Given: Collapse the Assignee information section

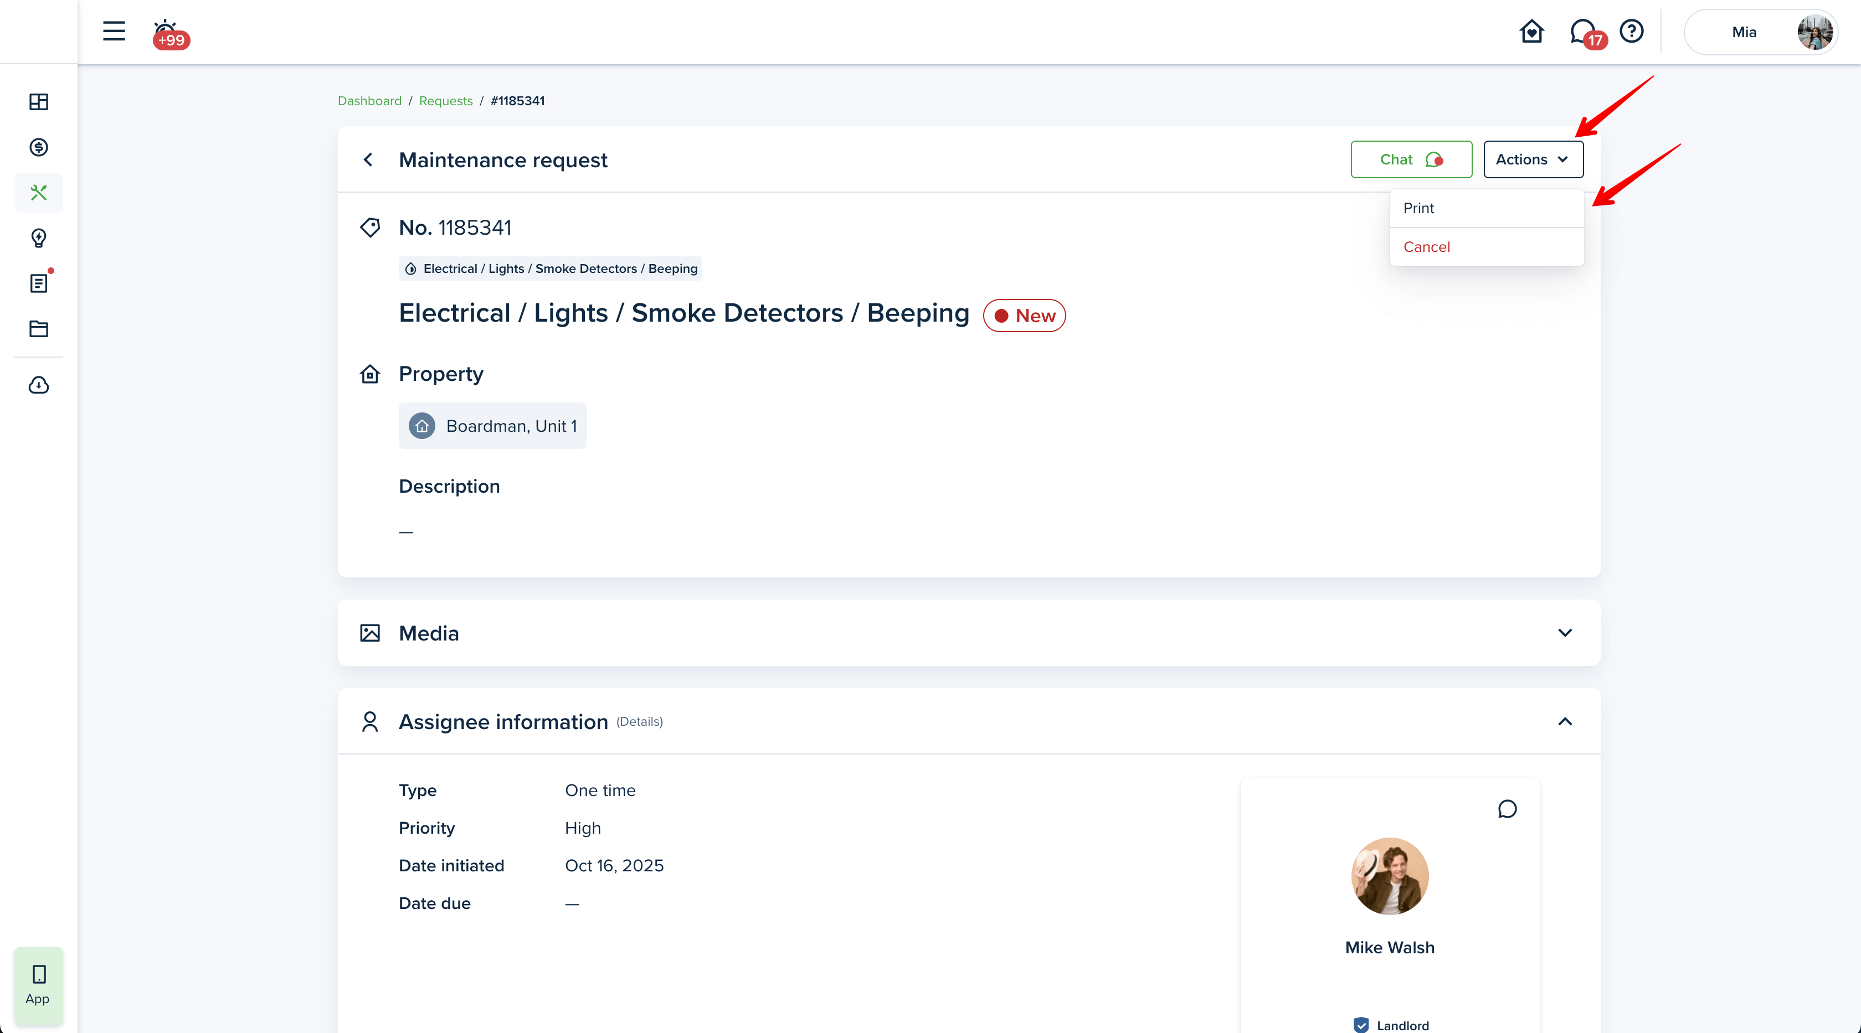Looking at the screenshot, I should tap(1565, 721).
